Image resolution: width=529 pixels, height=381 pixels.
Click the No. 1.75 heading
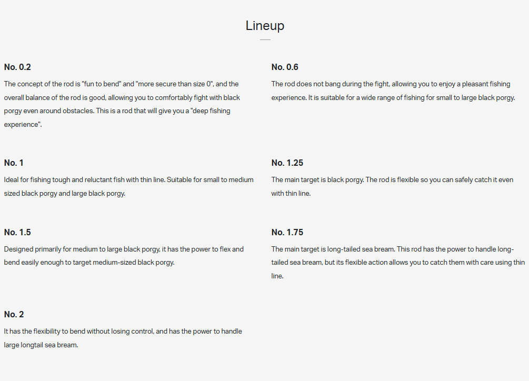287,232
